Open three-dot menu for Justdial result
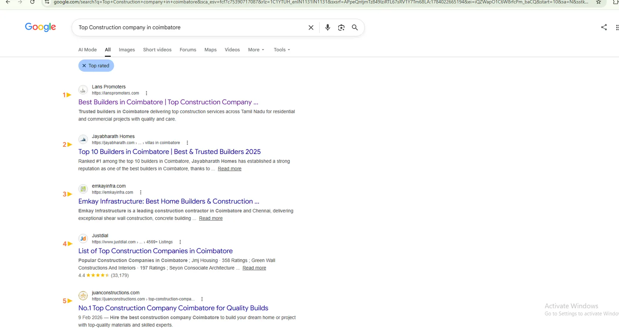619x331 pixels. [x=180, y=242]
